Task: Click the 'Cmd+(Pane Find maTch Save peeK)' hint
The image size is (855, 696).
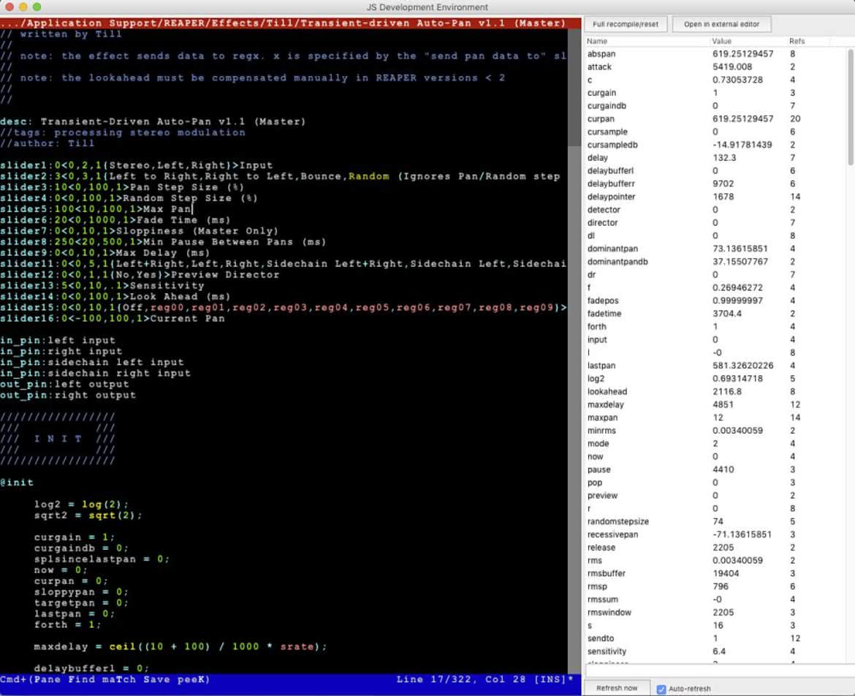Action: (105, 680)
